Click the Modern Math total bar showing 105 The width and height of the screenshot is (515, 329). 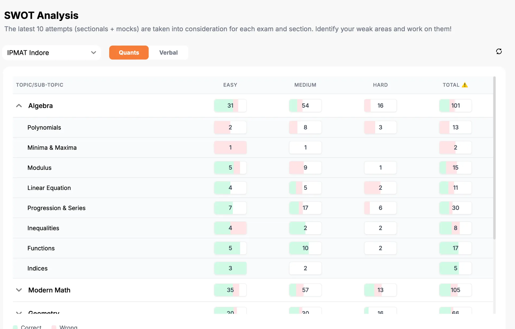point(455,290)
